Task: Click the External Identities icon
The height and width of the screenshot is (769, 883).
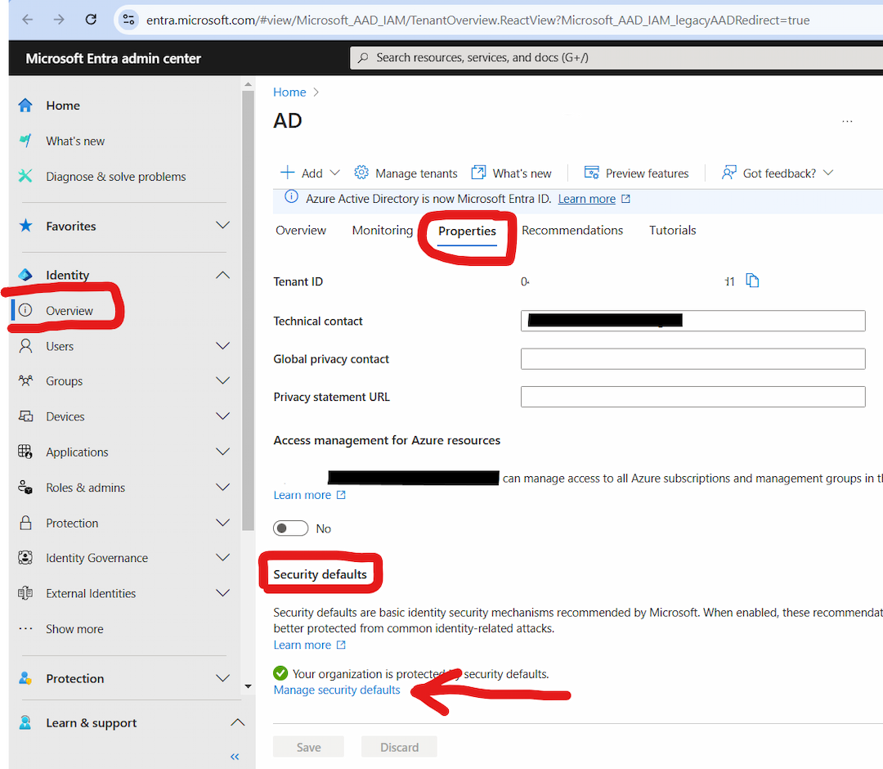Action: 25,593
